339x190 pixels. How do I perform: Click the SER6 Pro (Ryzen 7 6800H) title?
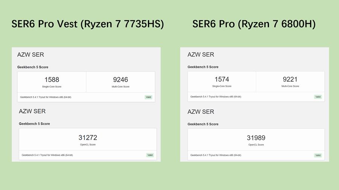tap(254, 24)
